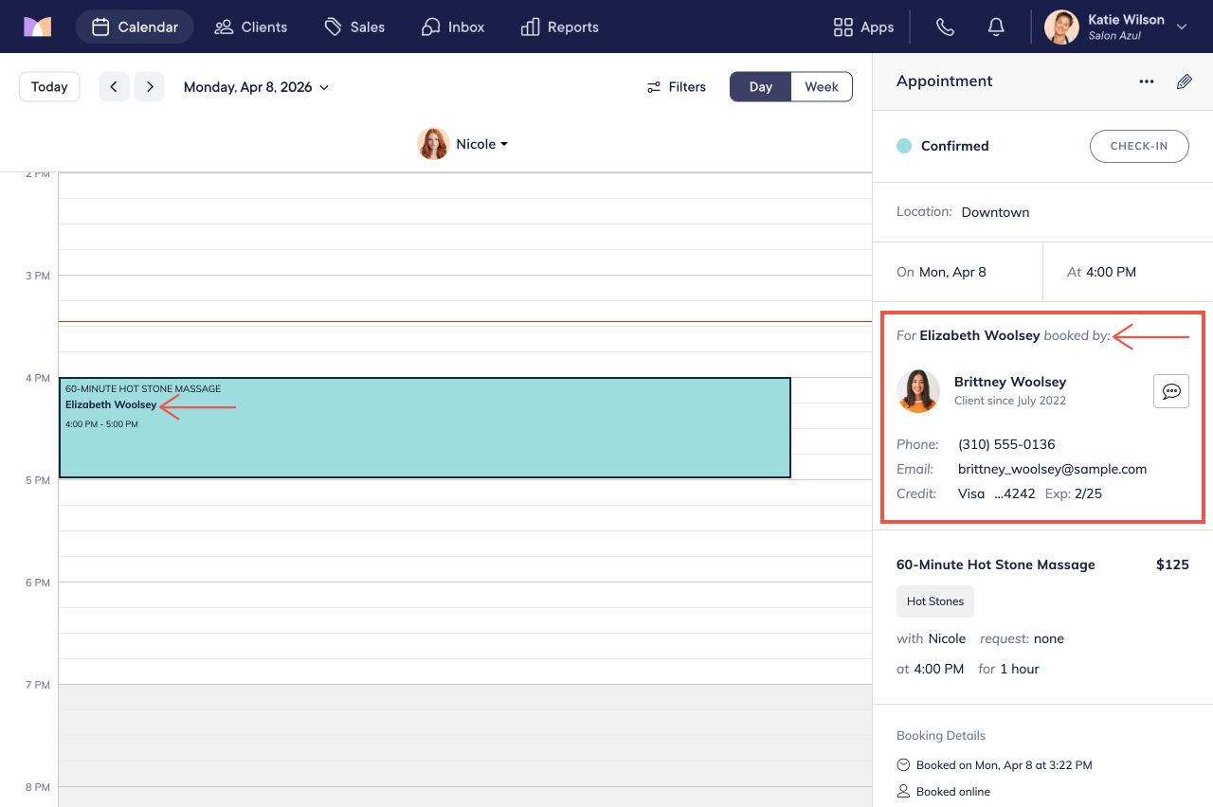1213x807 pixels.
Task: Open notifications bell icon
Action: [x=996, y=27]
